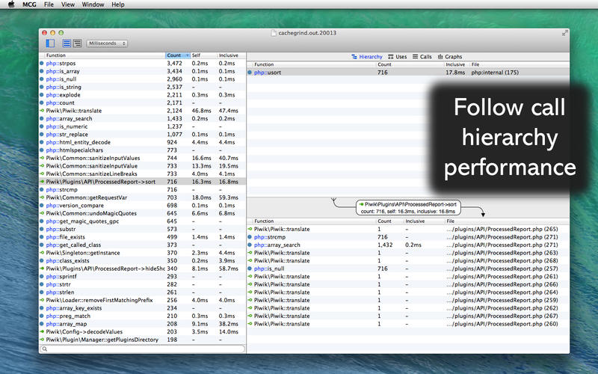The image size is (598, 374).
Task: Sort left list by Self column
Action: click(x=203, y=55)
